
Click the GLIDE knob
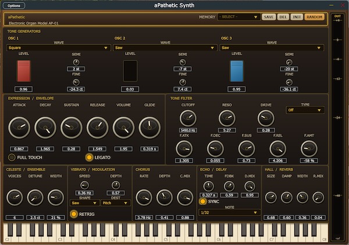click(149, 128)
